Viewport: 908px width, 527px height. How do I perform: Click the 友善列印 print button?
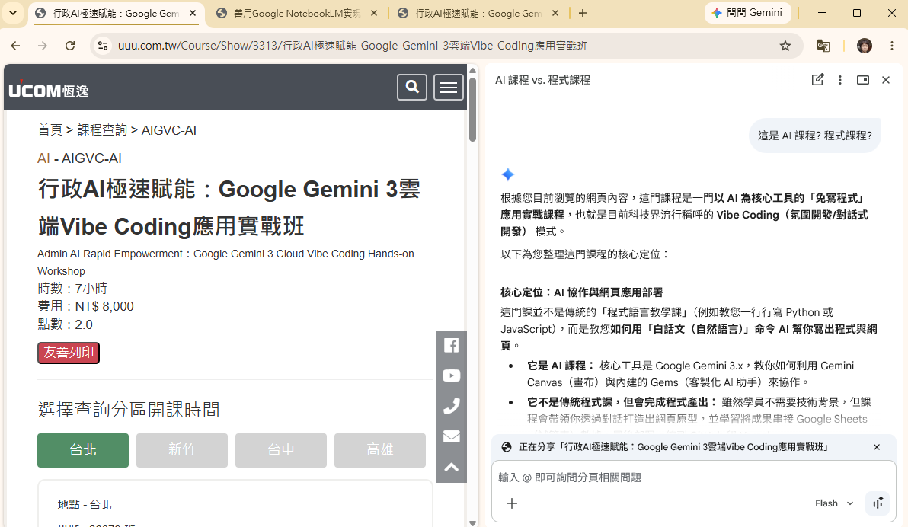click(x=69, y=353)
